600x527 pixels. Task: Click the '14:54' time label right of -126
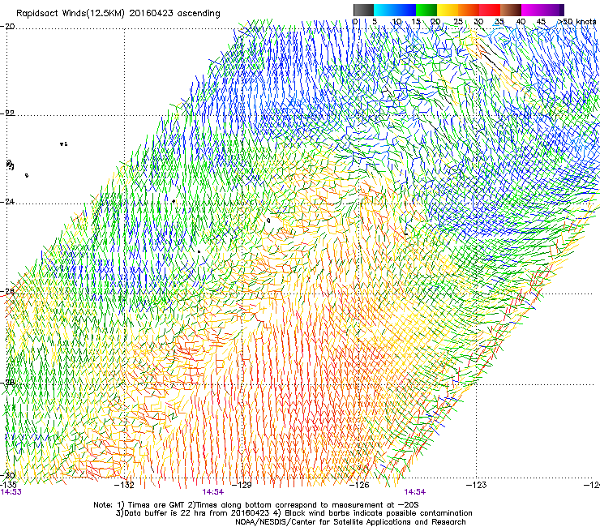pyautogui.click(x=415, y=492)
